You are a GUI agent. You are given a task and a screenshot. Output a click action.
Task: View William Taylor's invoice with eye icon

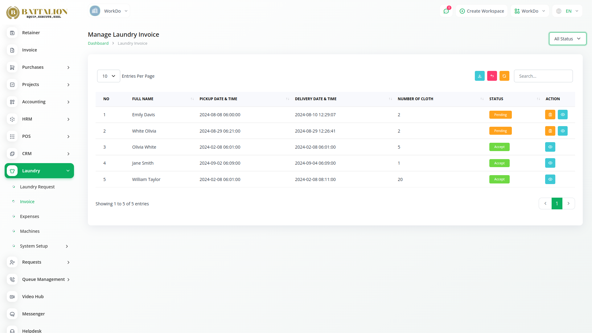click(x=550, y=179)
